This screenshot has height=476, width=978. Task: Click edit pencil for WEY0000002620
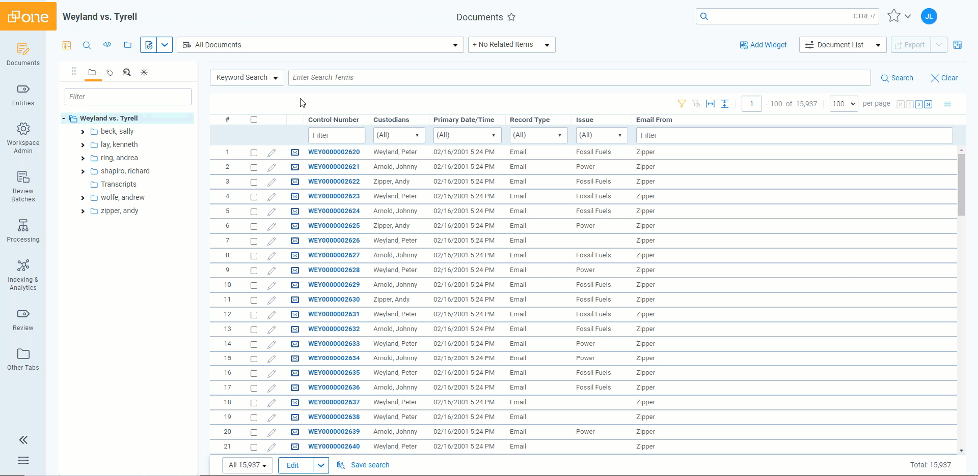(271, 153)
